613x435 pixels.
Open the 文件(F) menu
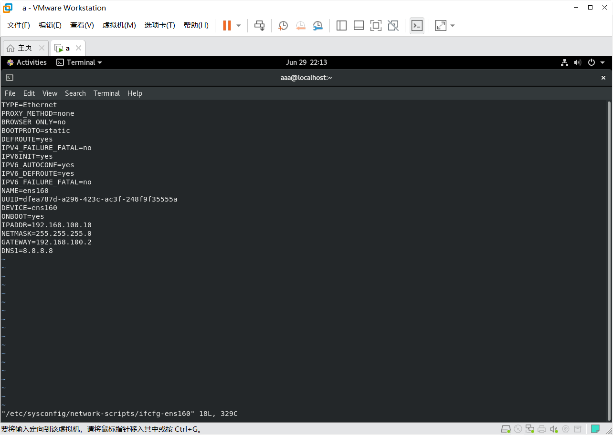point(19,25)
